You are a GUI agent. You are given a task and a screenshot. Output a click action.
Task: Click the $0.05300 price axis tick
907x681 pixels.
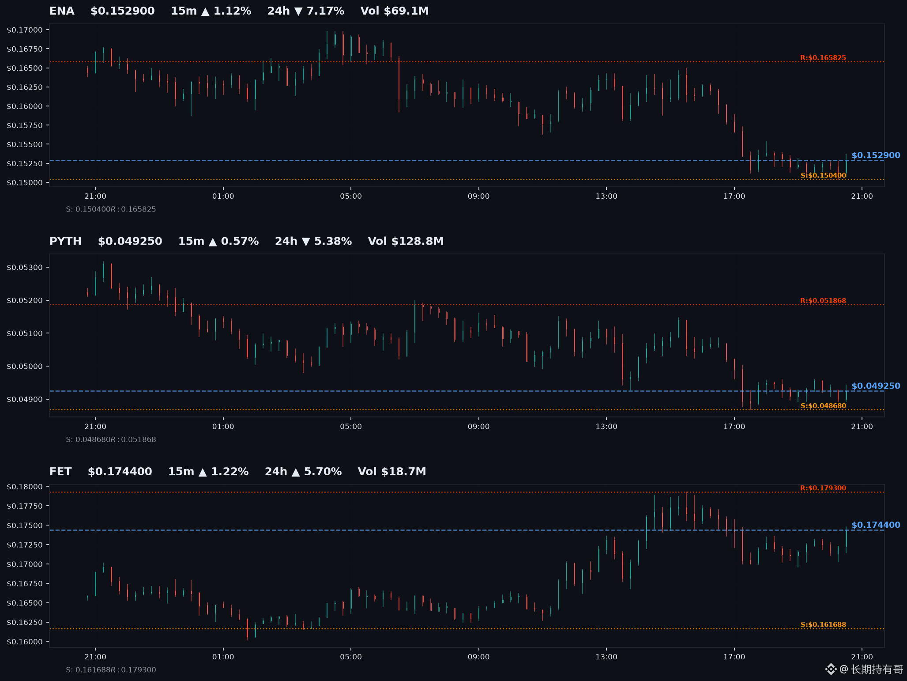(x=25, y=268)
